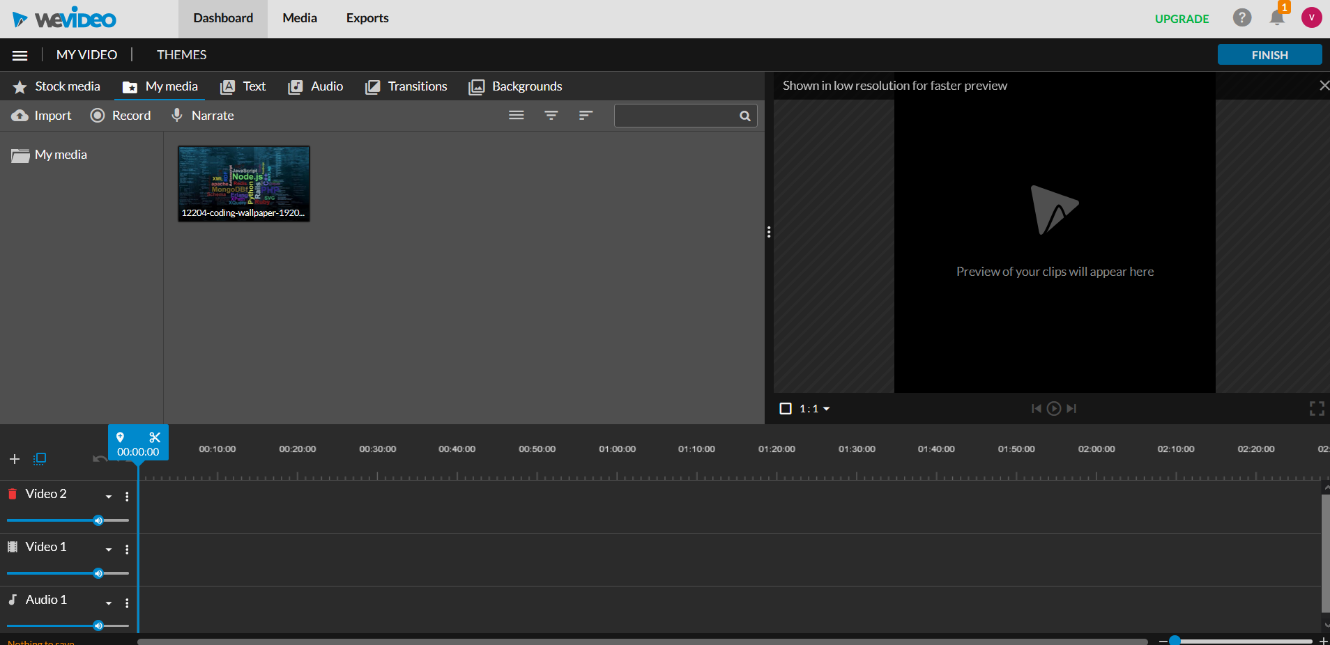Click the Narrate microphone button
Image resolution: width=1330 pixels, height=645 pixels.
[203, 116]
